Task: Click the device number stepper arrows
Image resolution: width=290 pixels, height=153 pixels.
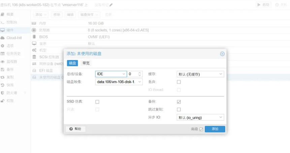Action: tap(140, 74)
